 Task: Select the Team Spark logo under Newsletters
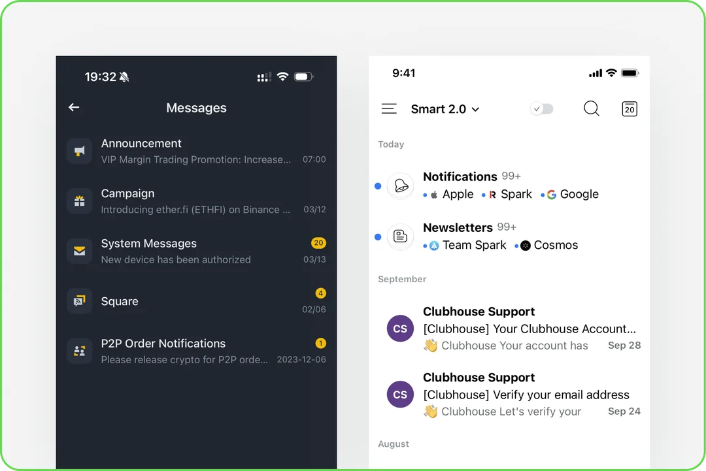[434, 246]
